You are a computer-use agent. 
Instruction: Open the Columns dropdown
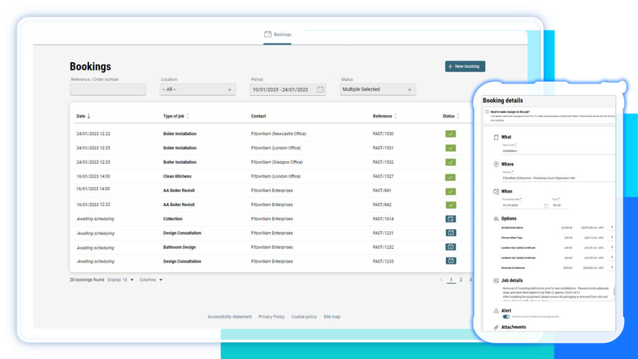coord(151,280)
